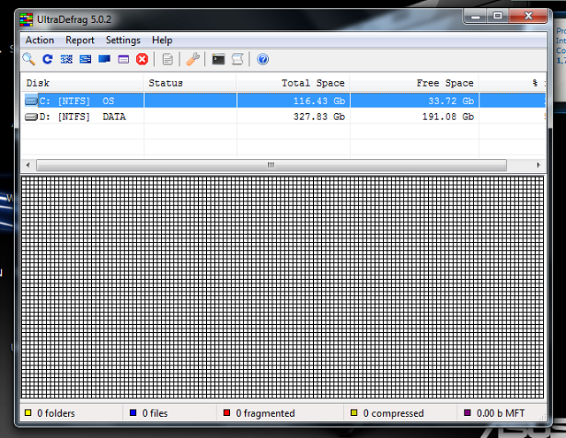
Task: Run Full optimization toolbar icon
Action: pyautogui.click(x=104, y=59)
